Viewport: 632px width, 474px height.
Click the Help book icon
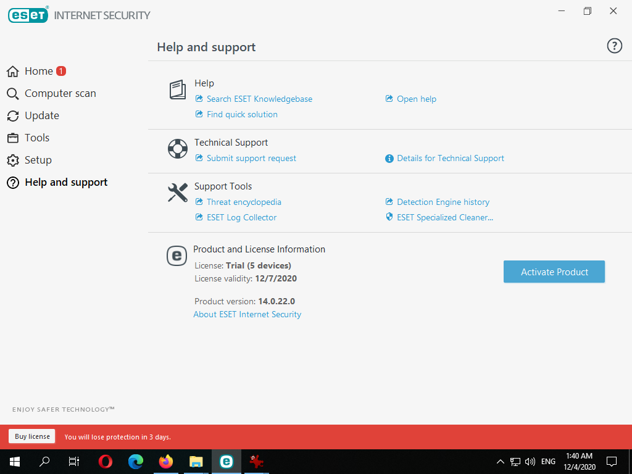point(177,89)
